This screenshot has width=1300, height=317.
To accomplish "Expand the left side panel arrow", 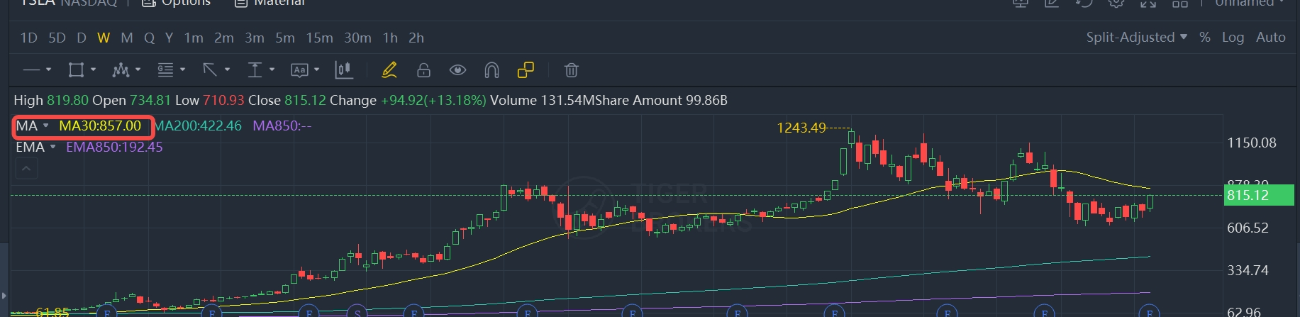I will pos(4,295).
